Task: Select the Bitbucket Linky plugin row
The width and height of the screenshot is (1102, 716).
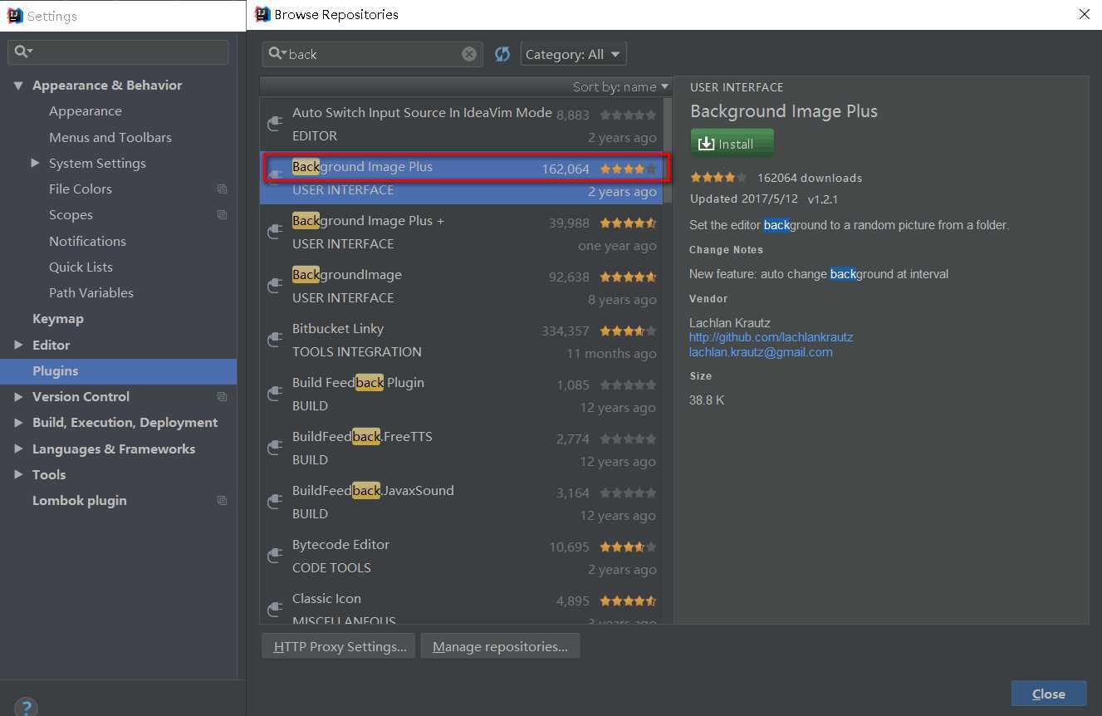Action: [x=461, y=340]
